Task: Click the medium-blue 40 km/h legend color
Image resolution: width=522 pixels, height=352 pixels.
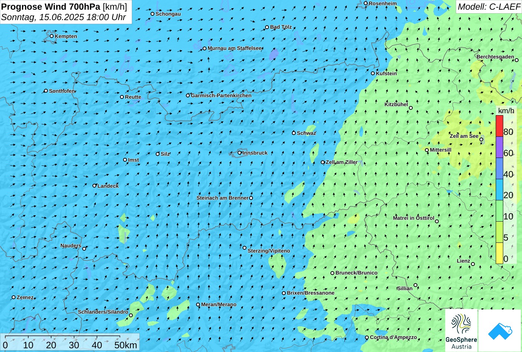Action: tap(499, 169)
